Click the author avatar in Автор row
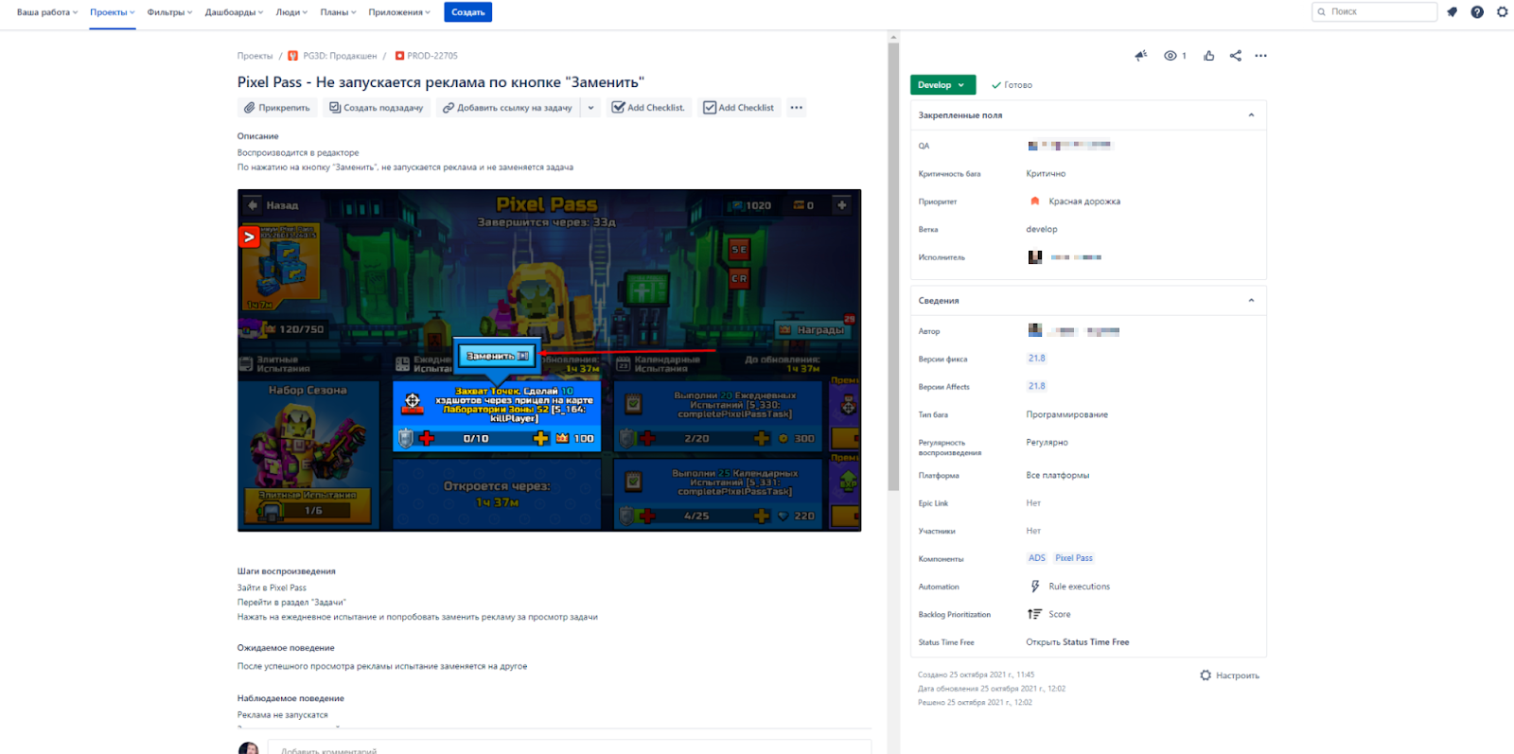This screenshot has height=754, width=1514. 1035,330
